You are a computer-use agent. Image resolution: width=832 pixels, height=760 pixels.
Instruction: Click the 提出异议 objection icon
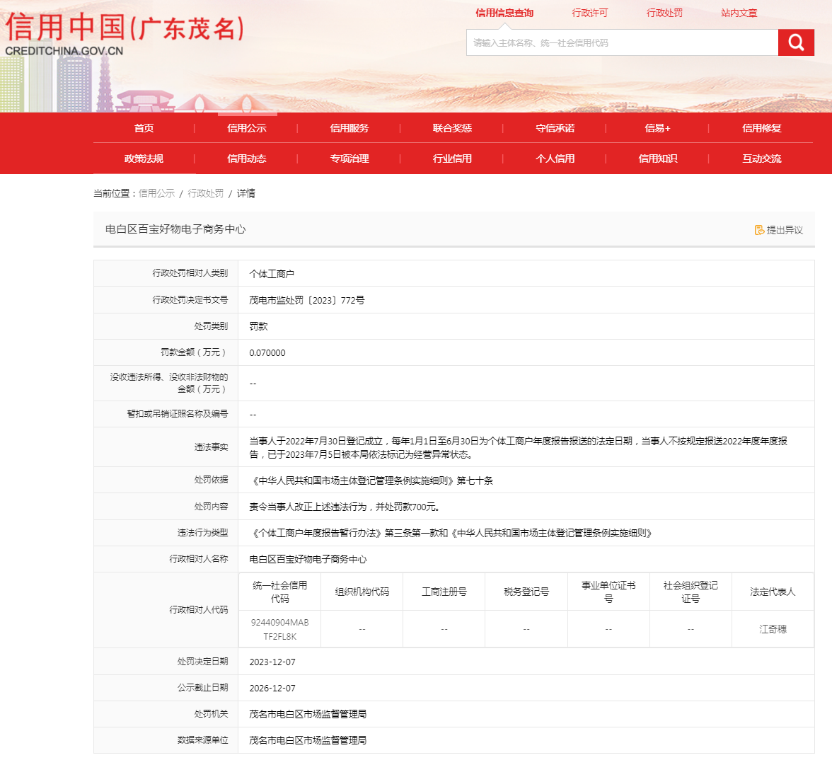tap(759, 230)
